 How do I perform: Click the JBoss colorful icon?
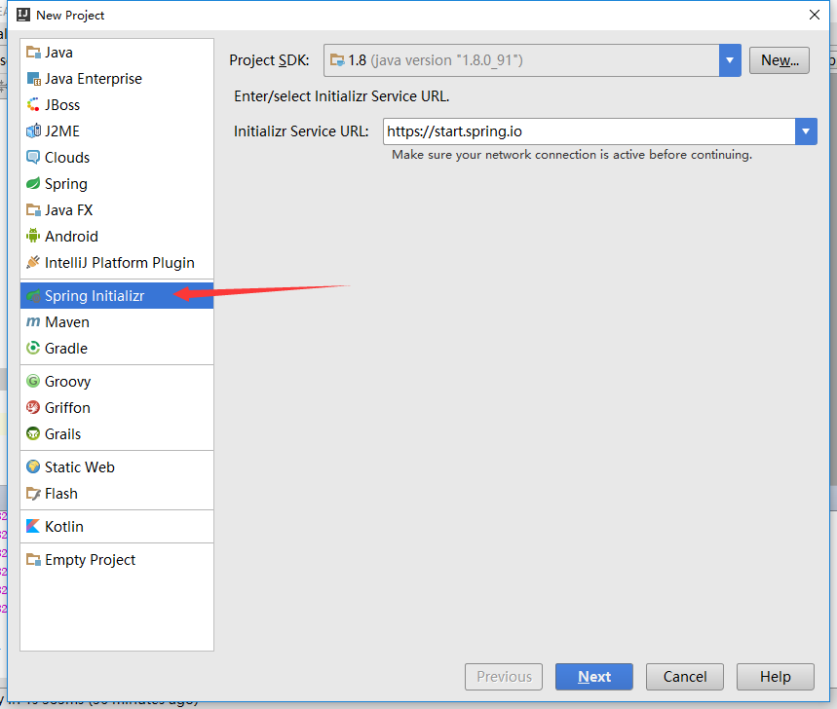click(33, 104)
